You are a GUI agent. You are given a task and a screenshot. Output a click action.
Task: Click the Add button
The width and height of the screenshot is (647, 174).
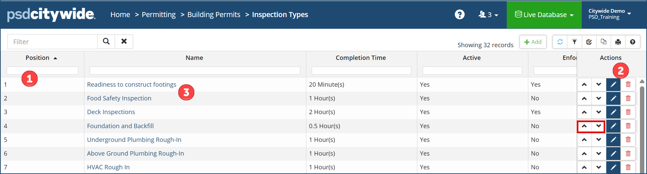533,42
